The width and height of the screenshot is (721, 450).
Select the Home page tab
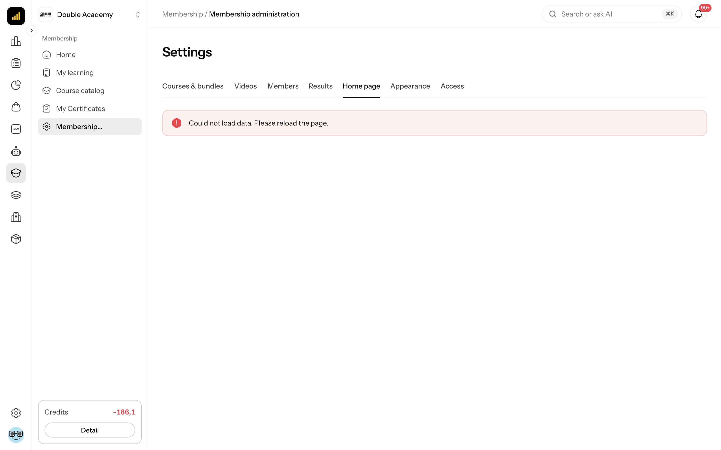pos(362,86)
